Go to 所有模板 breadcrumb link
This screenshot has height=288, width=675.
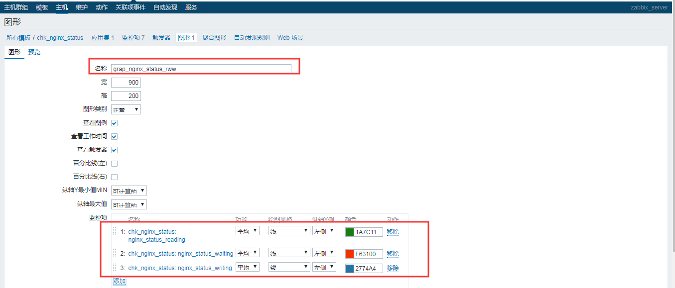pyautogui.click(x=18, y=38)
